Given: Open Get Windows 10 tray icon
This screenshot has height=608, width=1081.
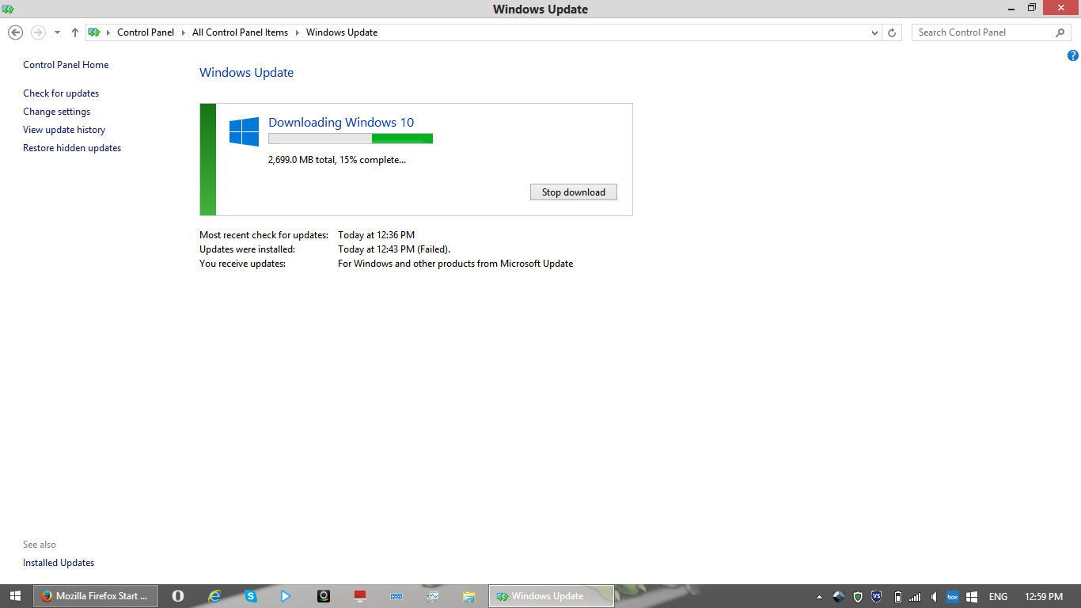Looking at the screenshot, I should tap(972, 597).
